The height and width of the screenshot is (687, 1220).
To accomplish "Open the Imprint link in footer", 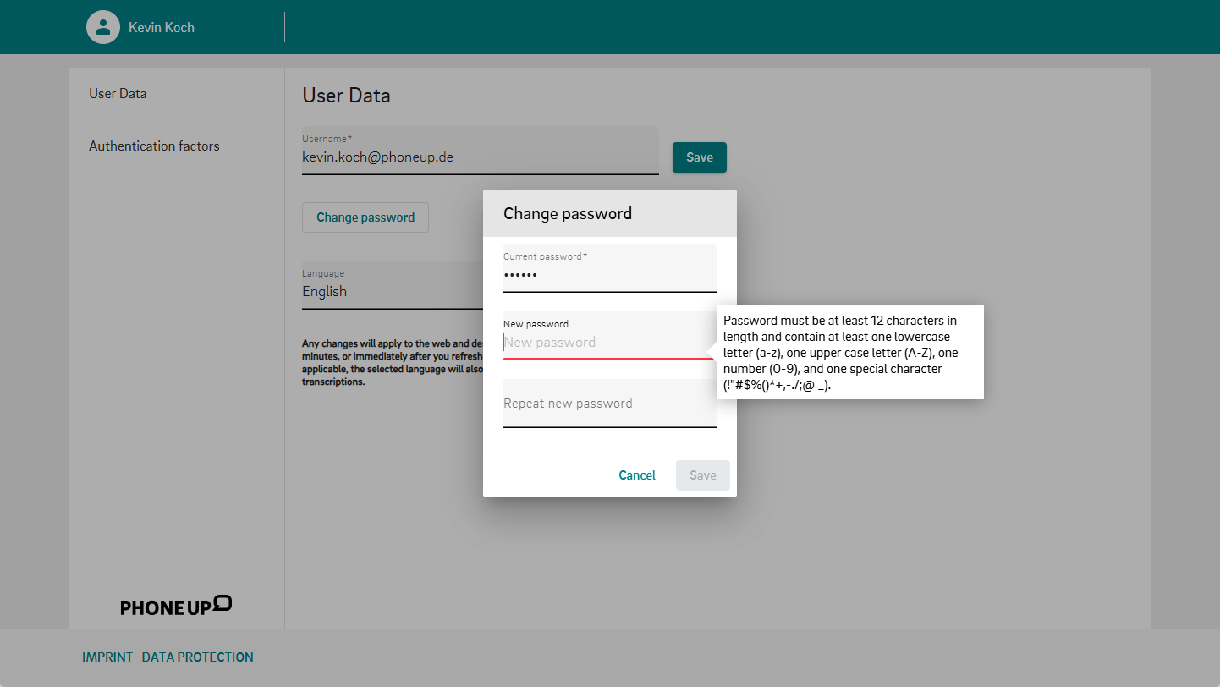I will [x=107, y=657].
